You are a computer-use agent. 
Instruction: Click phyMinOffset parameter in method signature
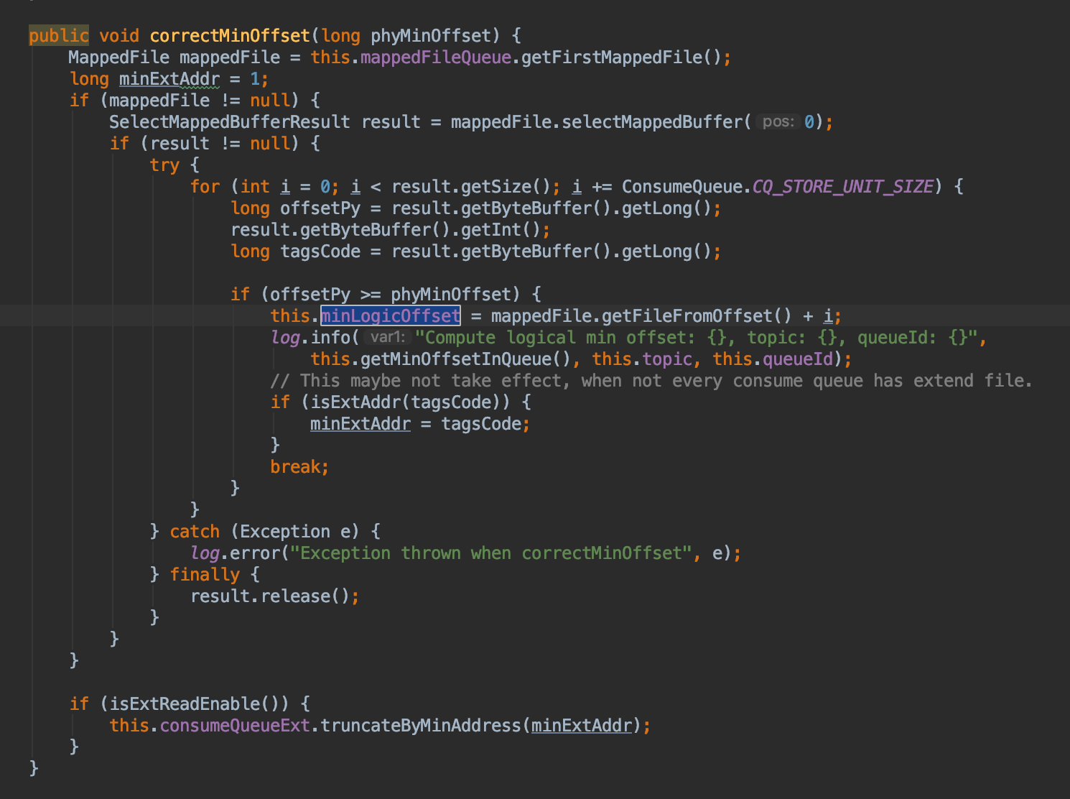(x=431, y=36)
